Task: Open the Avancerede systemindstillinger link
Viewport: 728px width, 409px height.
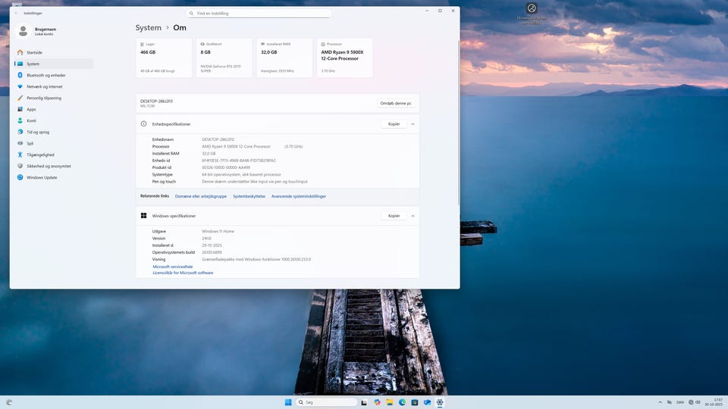Action: (299, 196)
